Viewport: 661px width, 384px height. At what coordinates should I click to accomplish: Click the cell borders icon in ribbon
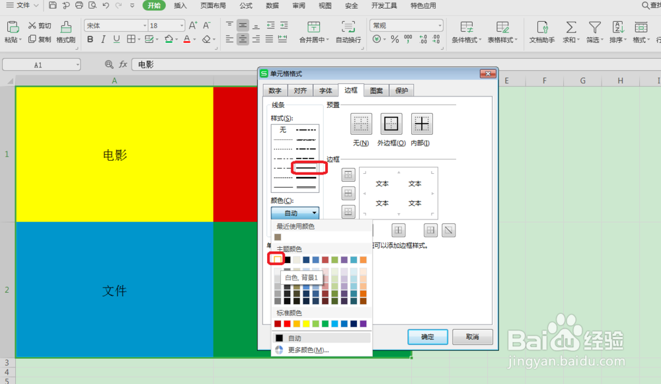(x=131, y=39)
